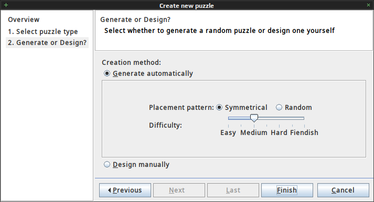Choose Random placement pattern
Viewport: 374px width, 202px height.
279,107
